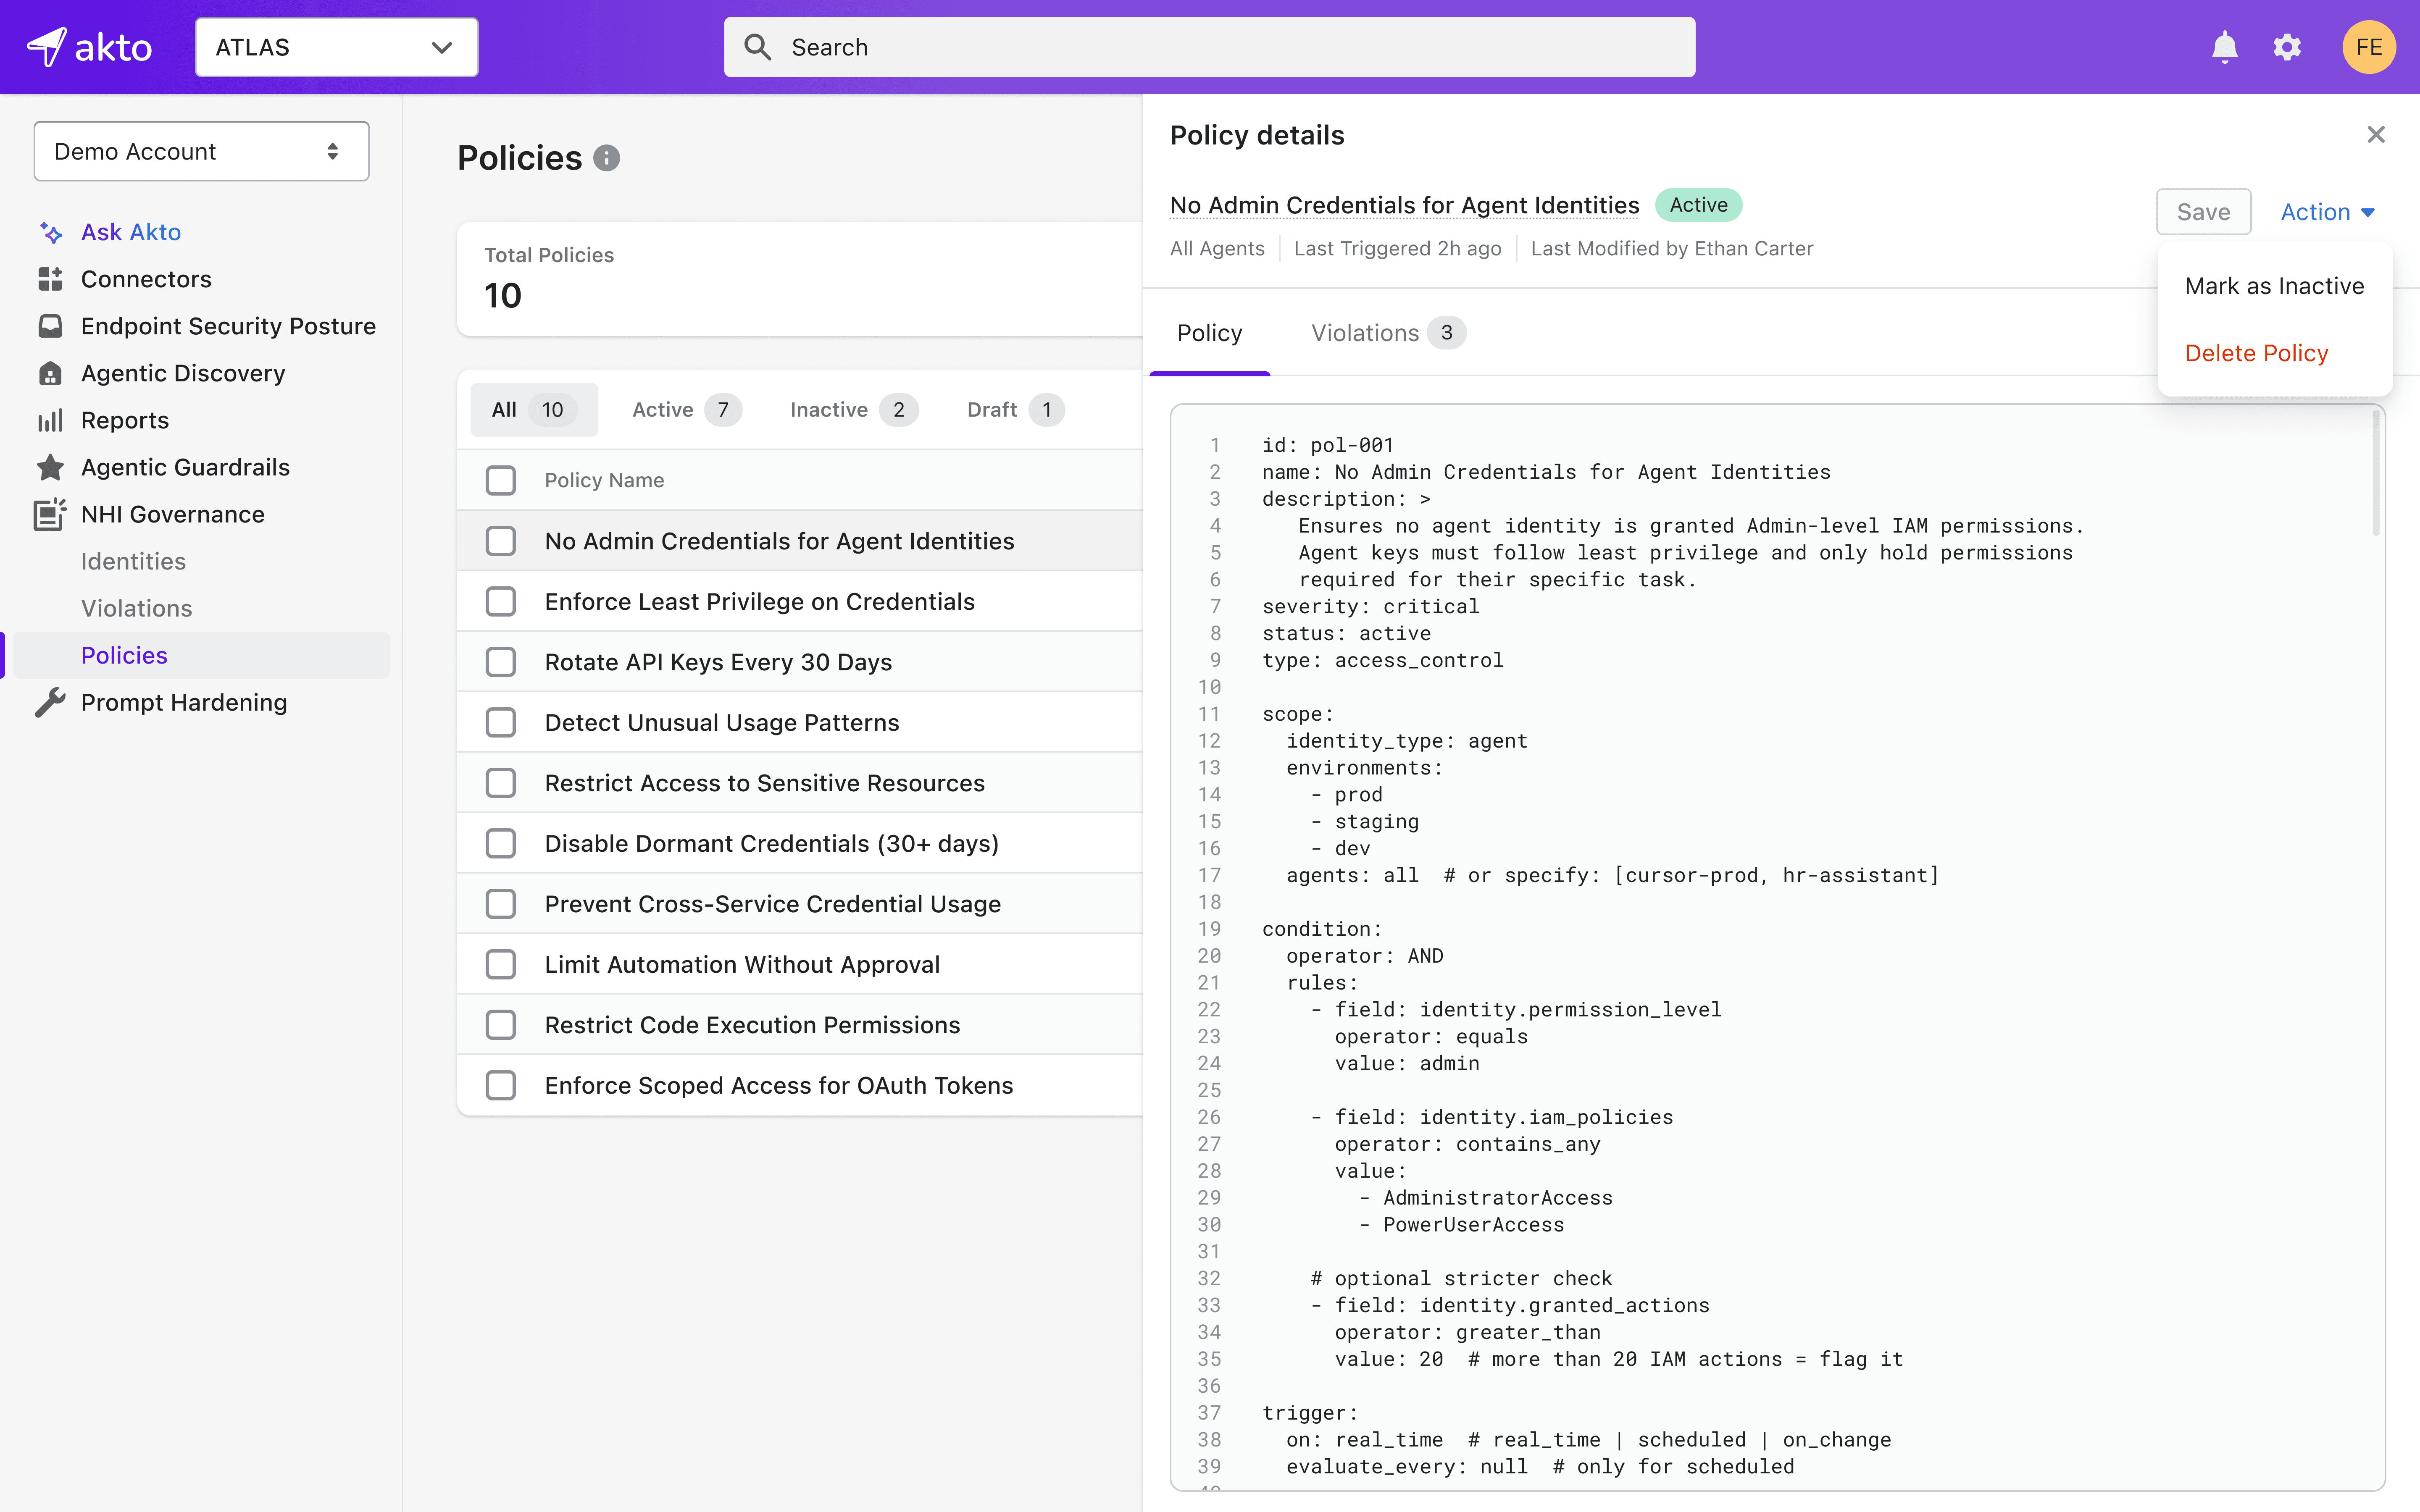Image resolution: width=2420 pixels, height=1512 pixels.
Task: Open Violations in sidebar
Action: [137, 608]
